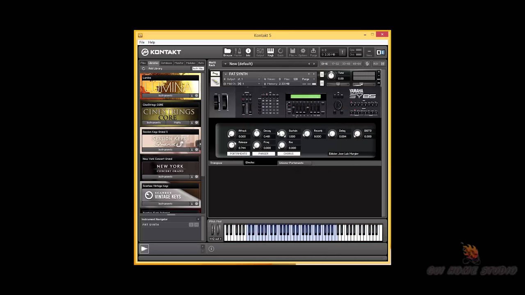Purge samples using the Purge icon
This screenshot has width=525, height=295.
[x=313, y=52]
